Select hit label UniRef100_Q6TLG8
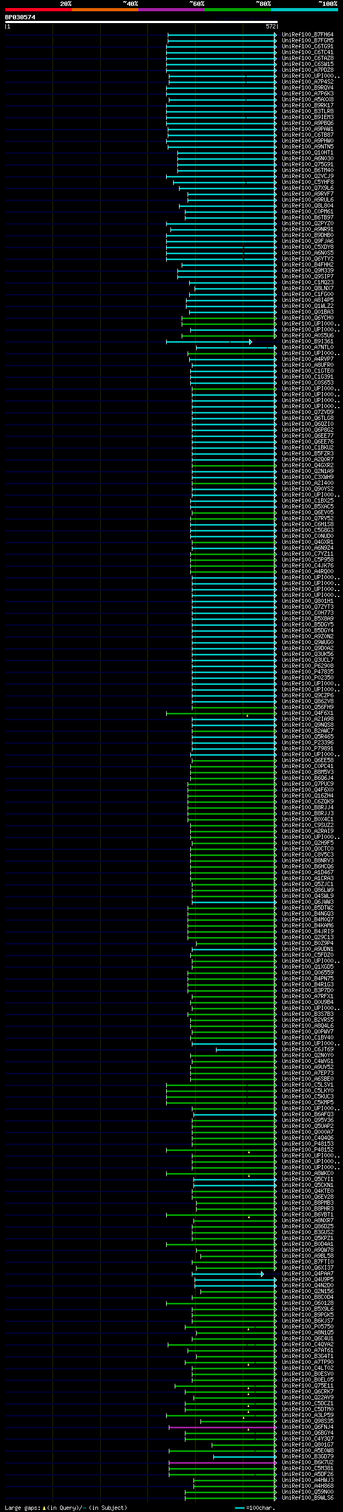343x1512 pixels. [307, 418]
